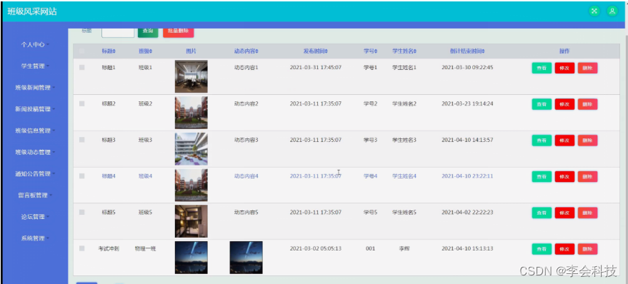This screenshot has height=284, width=628.
Task: Sort by 学生姓名 column arrows
Action: [415, 51]
